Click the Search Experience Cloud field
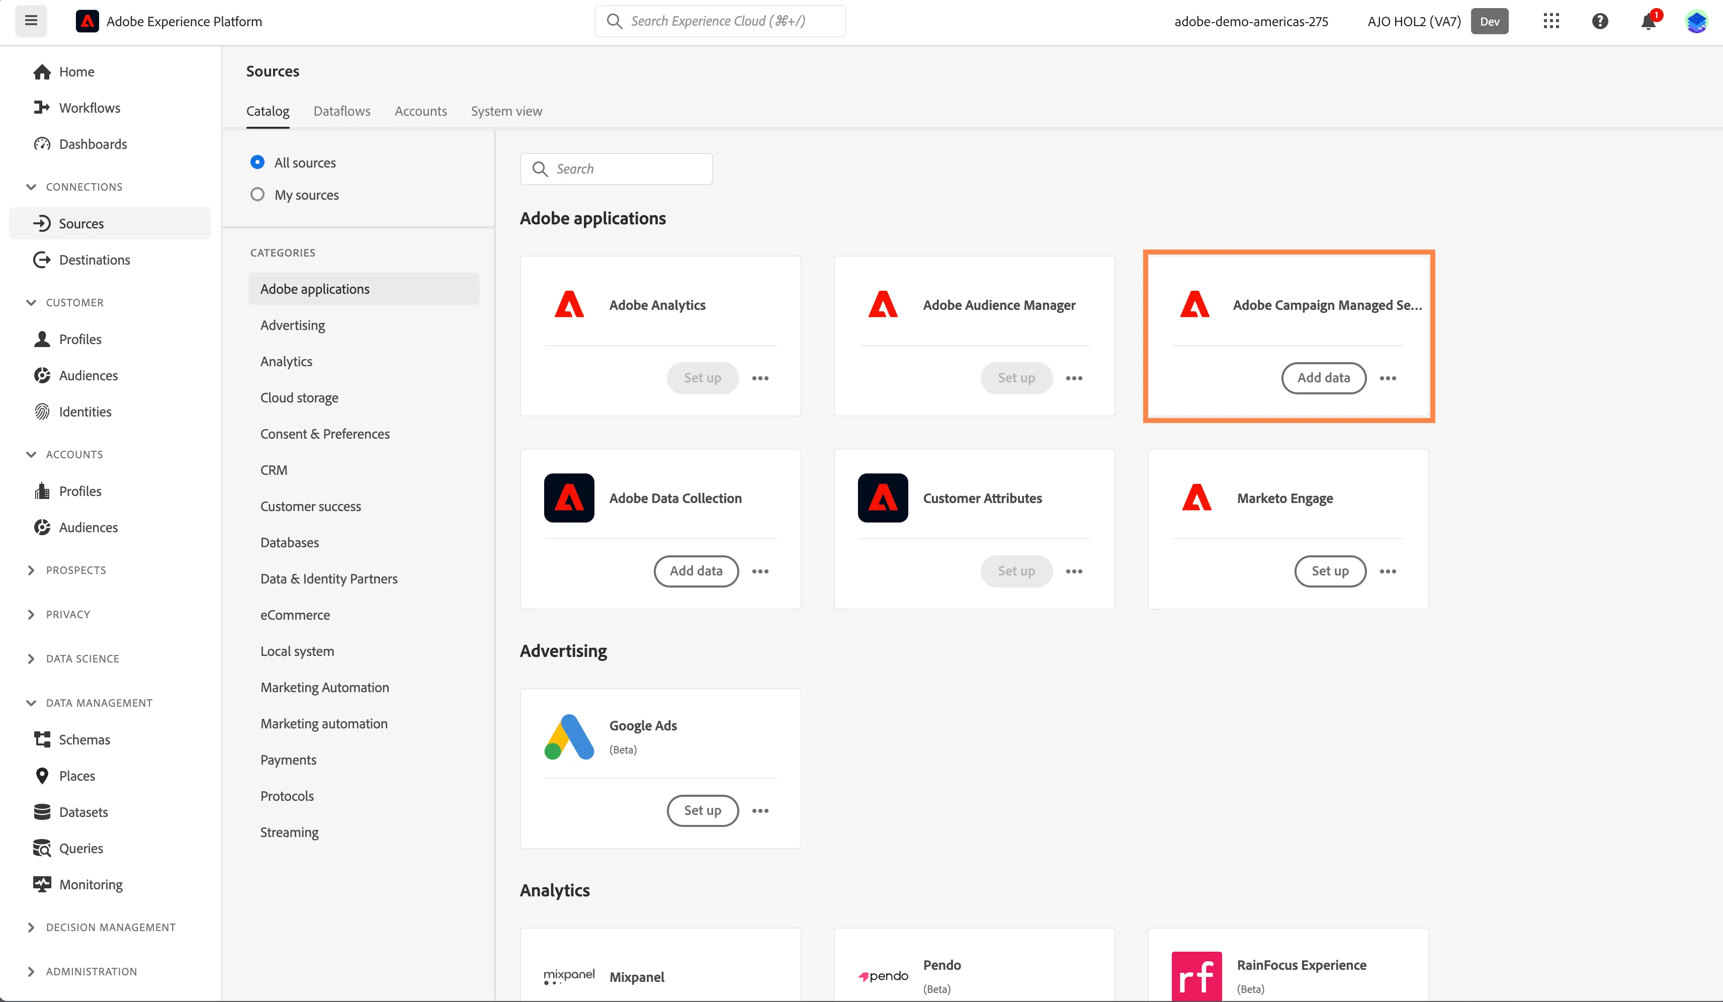Image resolution: width=1723 pixels, height=1002 pixels. tap(719, 21)
